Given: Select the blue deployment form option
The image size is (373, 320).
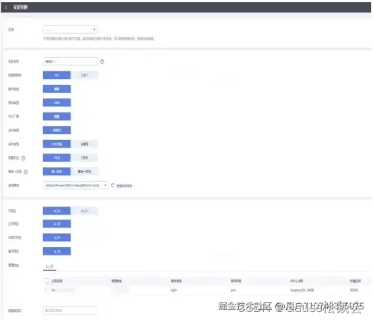Looking at the screenshot, I should 57,158.
